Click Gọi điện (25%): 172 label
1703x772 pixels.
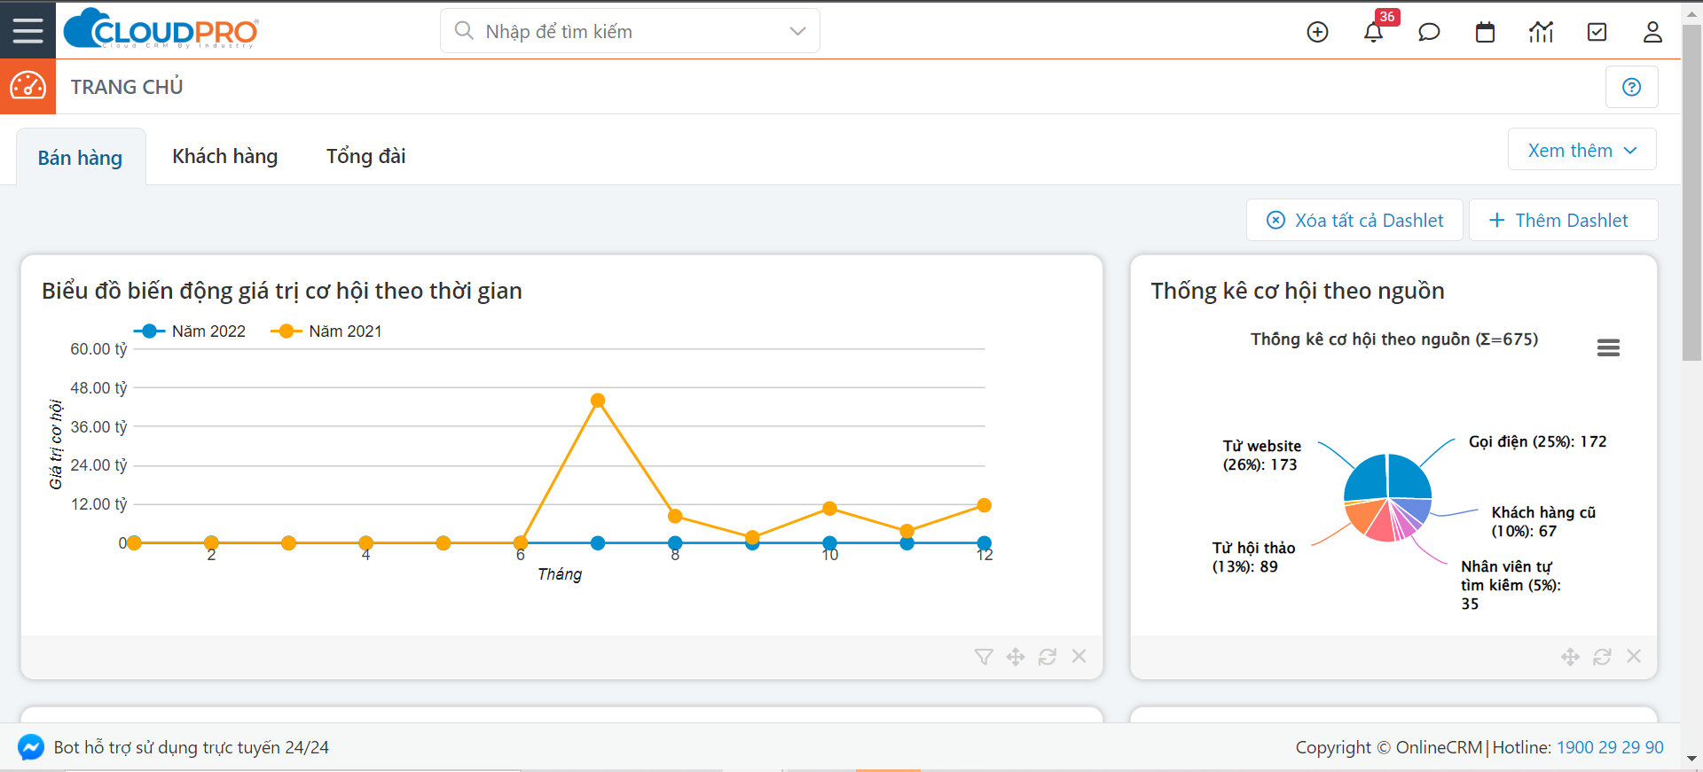[1537, 441]
